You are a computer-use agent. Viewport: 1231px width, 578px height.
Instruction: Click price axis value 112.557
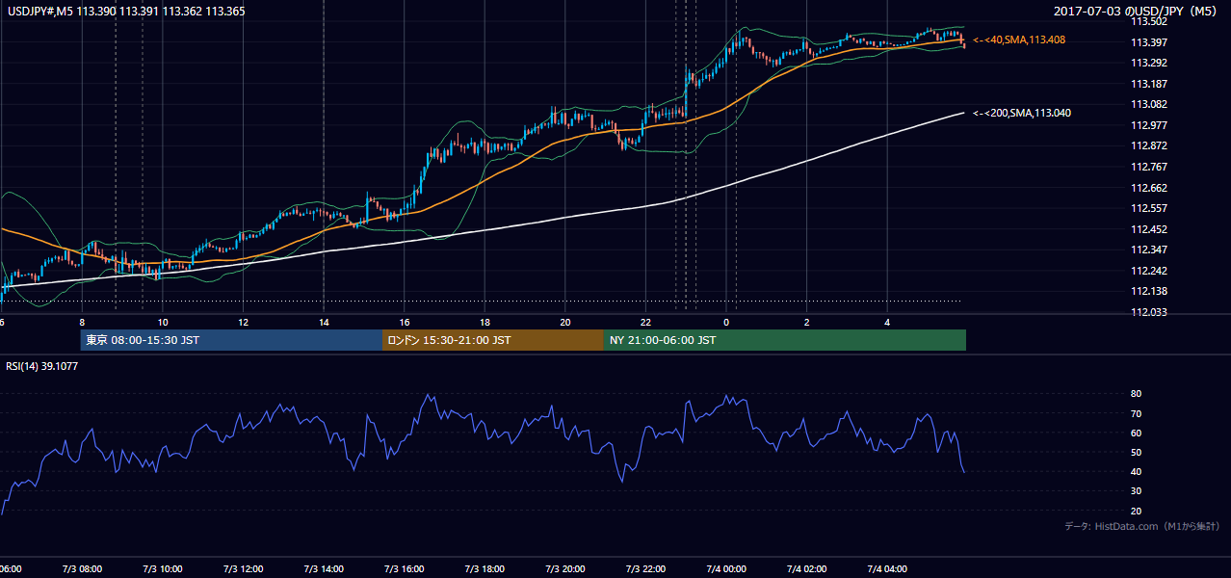click(1148, 208)
